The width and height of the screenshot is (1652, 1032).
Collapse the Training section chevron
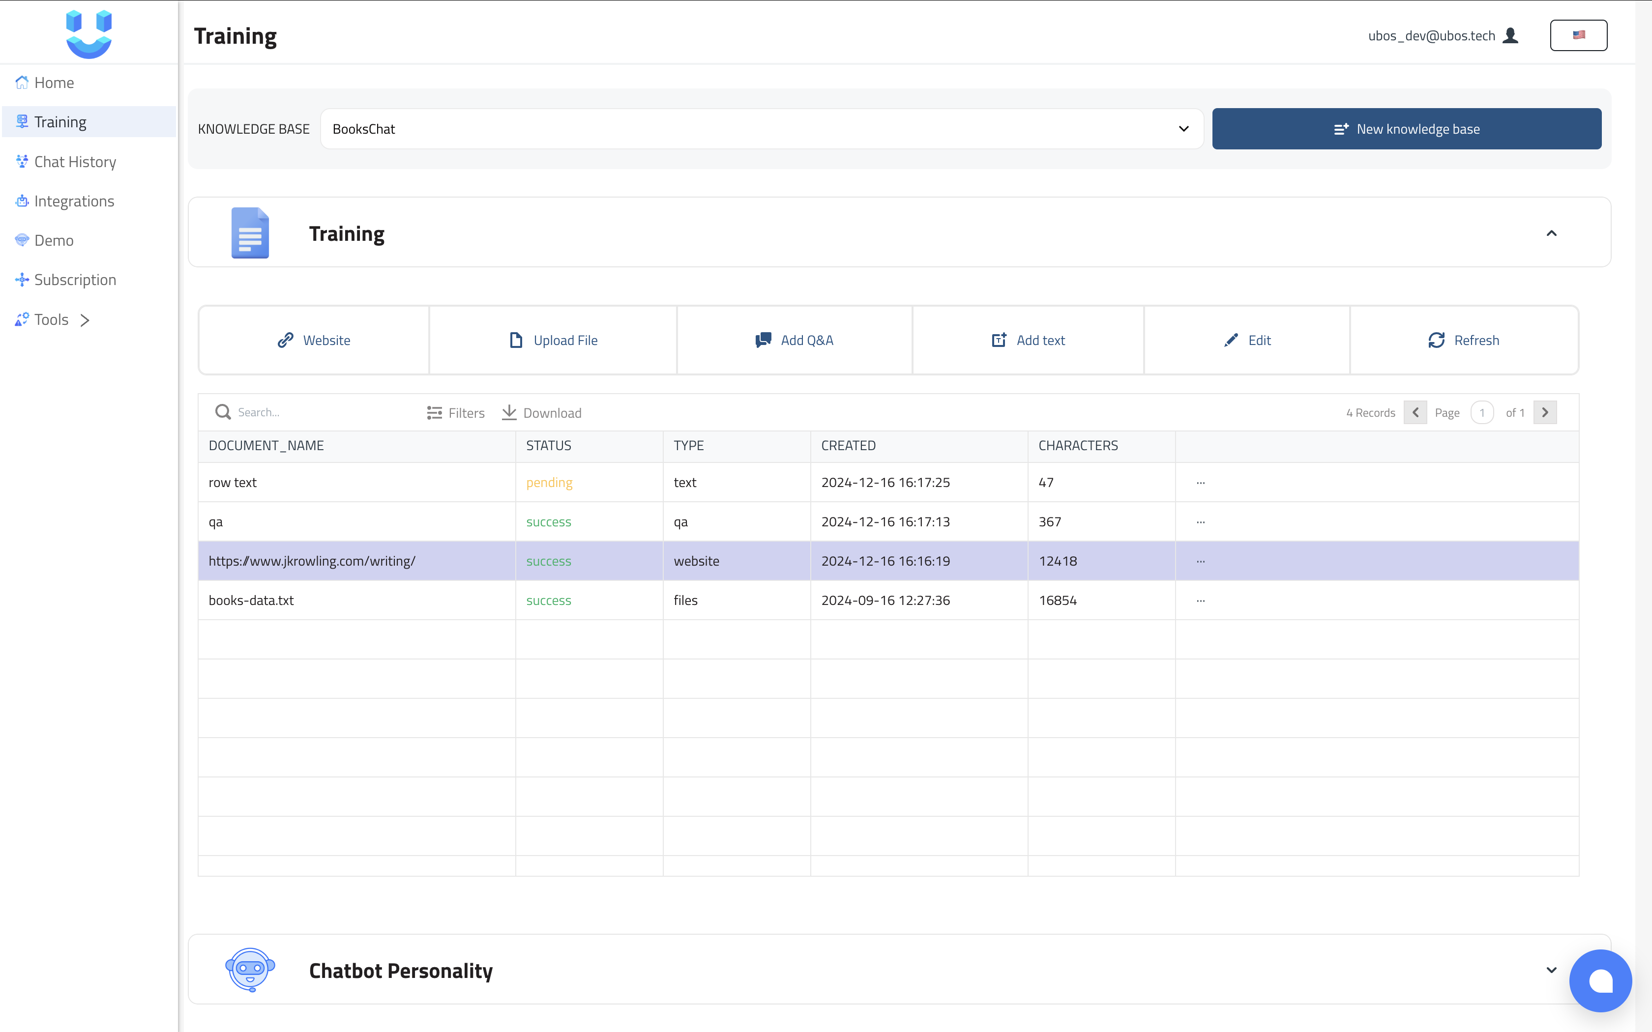pos(1552,233)
